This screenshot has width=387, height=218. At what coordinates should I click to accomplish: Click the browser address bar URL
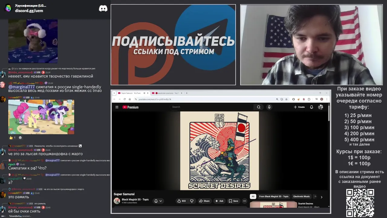click(155, 99)
